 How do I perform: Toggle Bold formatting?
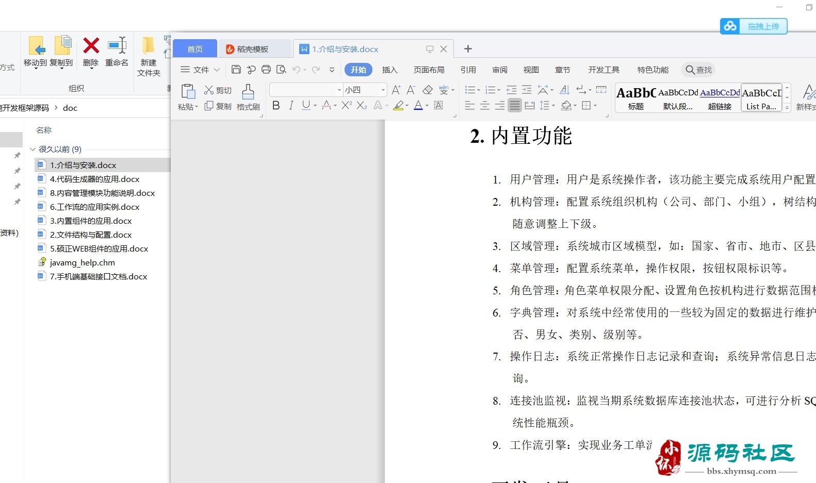point(276,105)
